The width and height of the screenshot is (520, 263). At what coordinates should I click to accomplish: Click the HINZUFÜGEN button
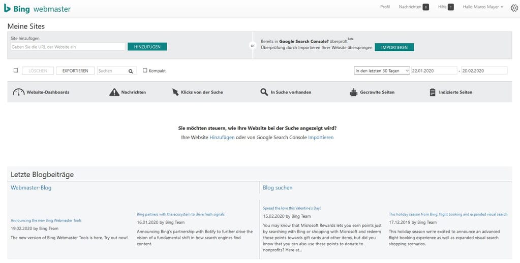(x=147, y=47)
